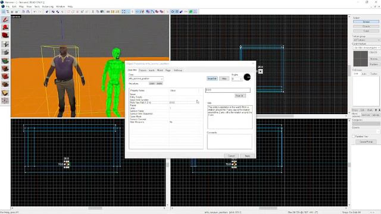Click the larger grid size icon
Viewport: 381px width, 214px height.
[x=17, y=12]
